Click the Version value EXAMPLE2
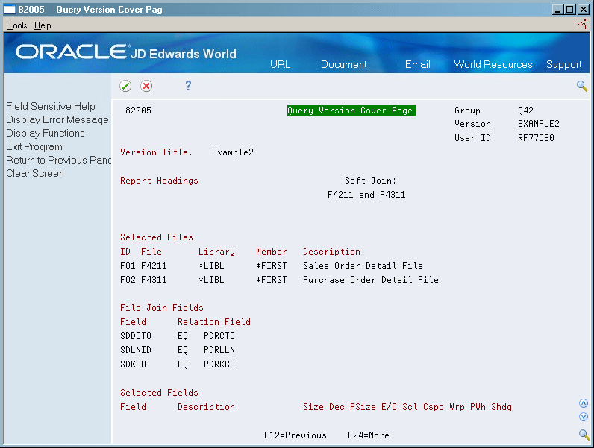Image resolution: width=594 pixels, height=448 pixels. (x=538, y=124)
